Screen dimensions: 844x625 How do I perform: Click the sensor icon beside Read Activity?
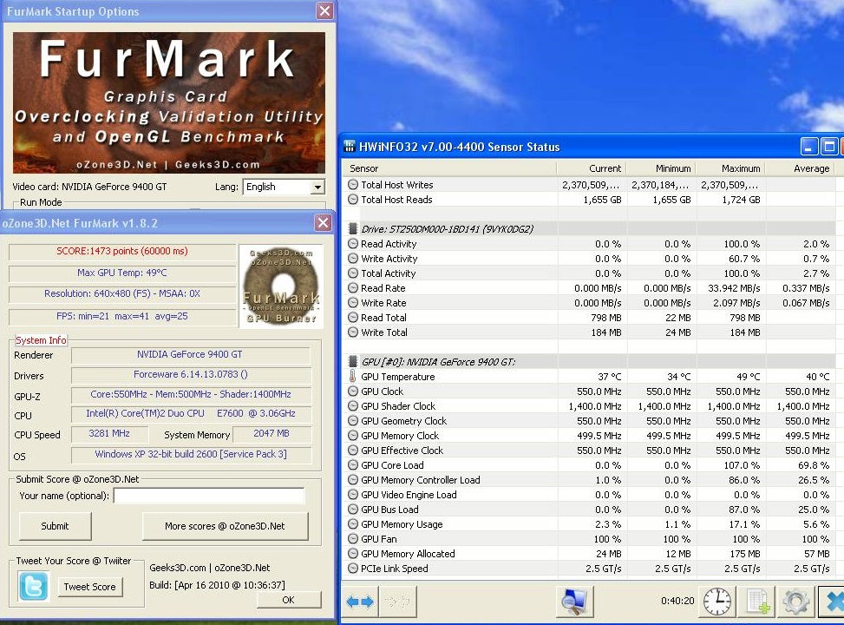click(352, 244)
